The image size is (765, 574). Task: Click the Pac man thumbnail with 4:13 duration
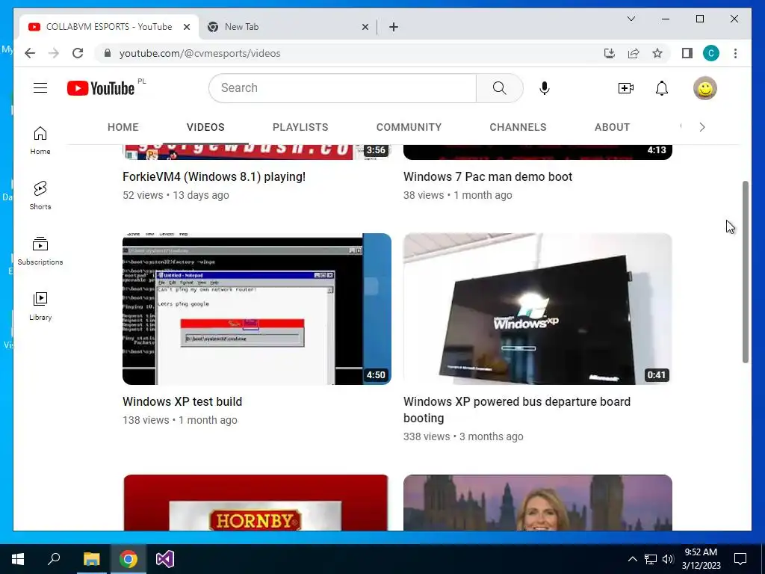point(538,152)
